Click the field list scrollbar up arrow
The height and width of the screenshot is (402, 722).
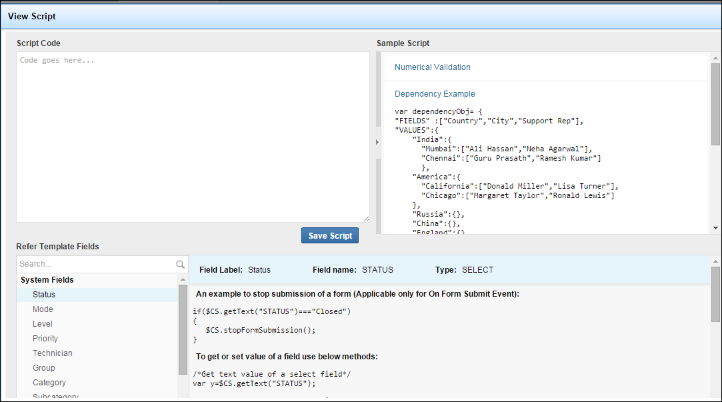point(183,279)
